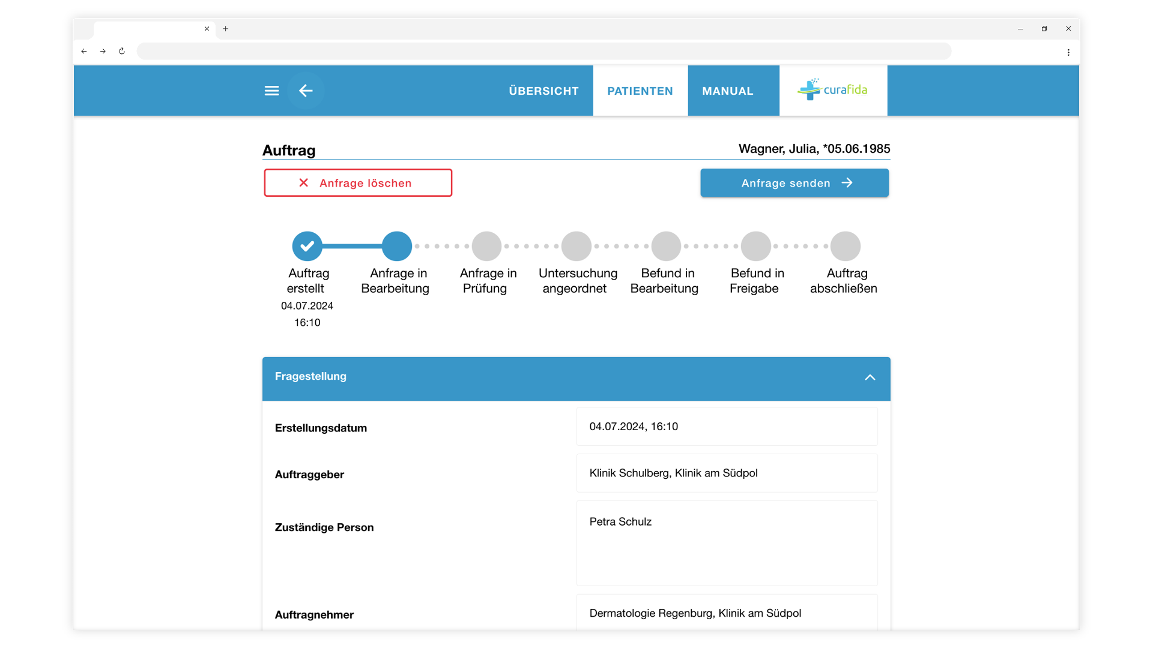Screen dimensions: 1153x648
Task: Click the 04.07.2024 date under Auftrag erstellt
Action: pyautogui.click(x=307, y=306)
